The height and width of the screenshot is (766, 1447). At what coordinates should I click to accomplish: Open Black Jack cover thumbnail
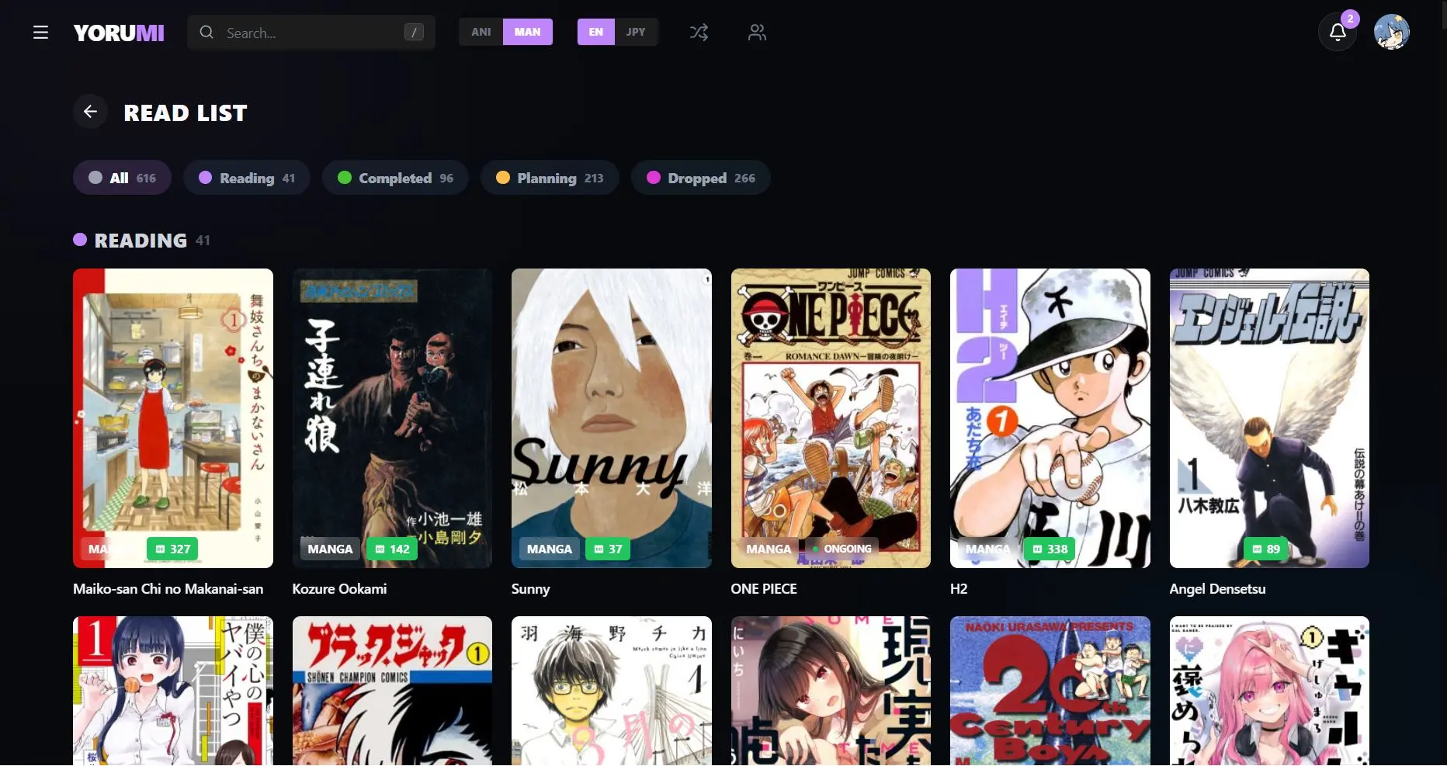(392, 691)
